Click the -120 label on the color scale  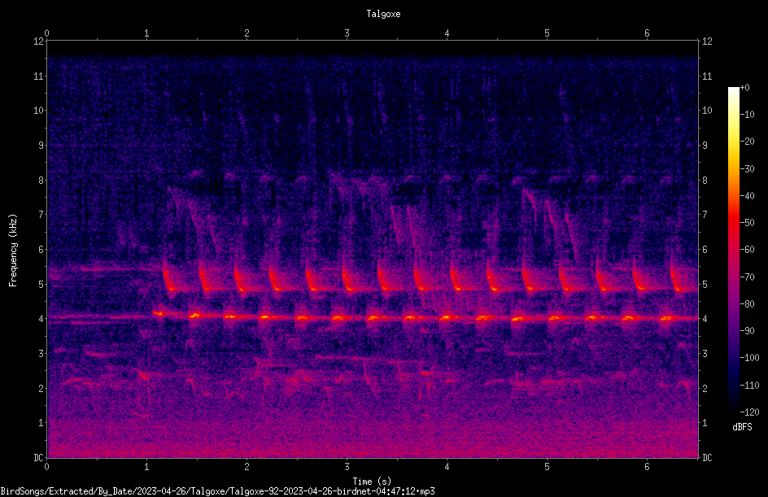tap(749, 412)
